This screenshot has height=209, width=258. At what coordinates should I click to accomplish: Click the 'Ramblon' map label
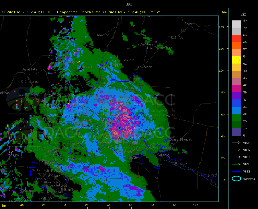click(x=103, y=35)
